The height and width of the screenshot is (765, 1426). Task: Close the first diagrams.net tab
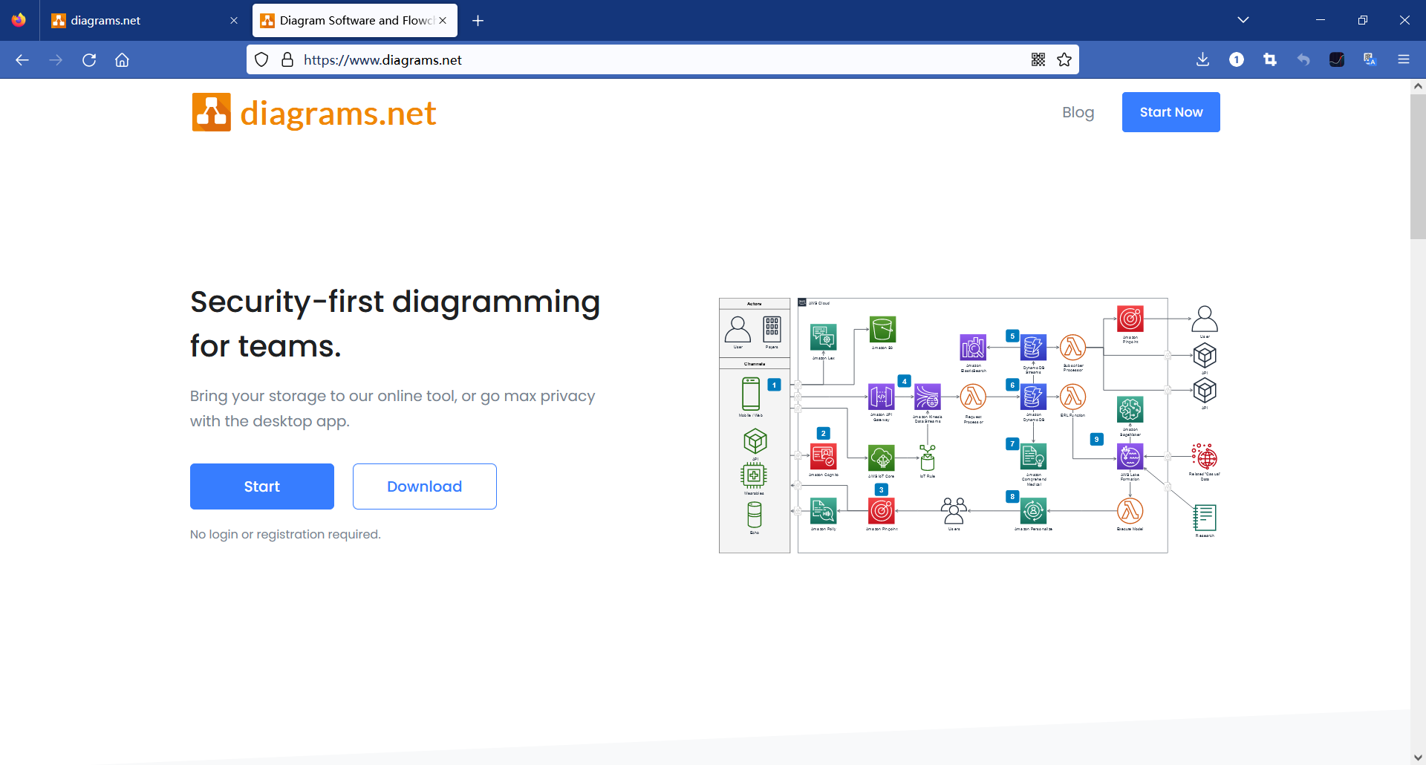tap(234, 21)
